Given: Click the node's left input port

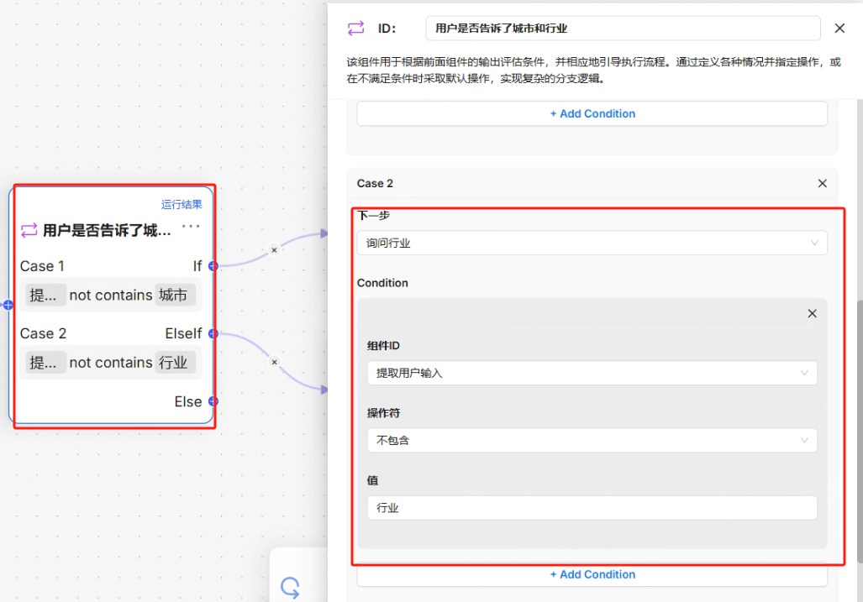Looking at the screenshot, I should pos(8,305).
